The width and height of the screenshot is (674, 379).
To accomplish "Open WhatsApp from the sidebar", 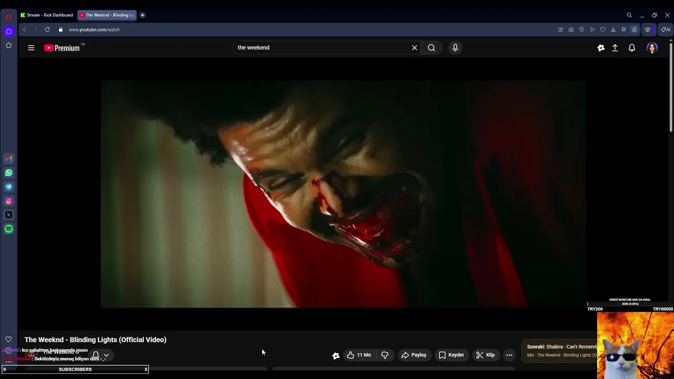I will pyautogui.click(x=8, y=173).
